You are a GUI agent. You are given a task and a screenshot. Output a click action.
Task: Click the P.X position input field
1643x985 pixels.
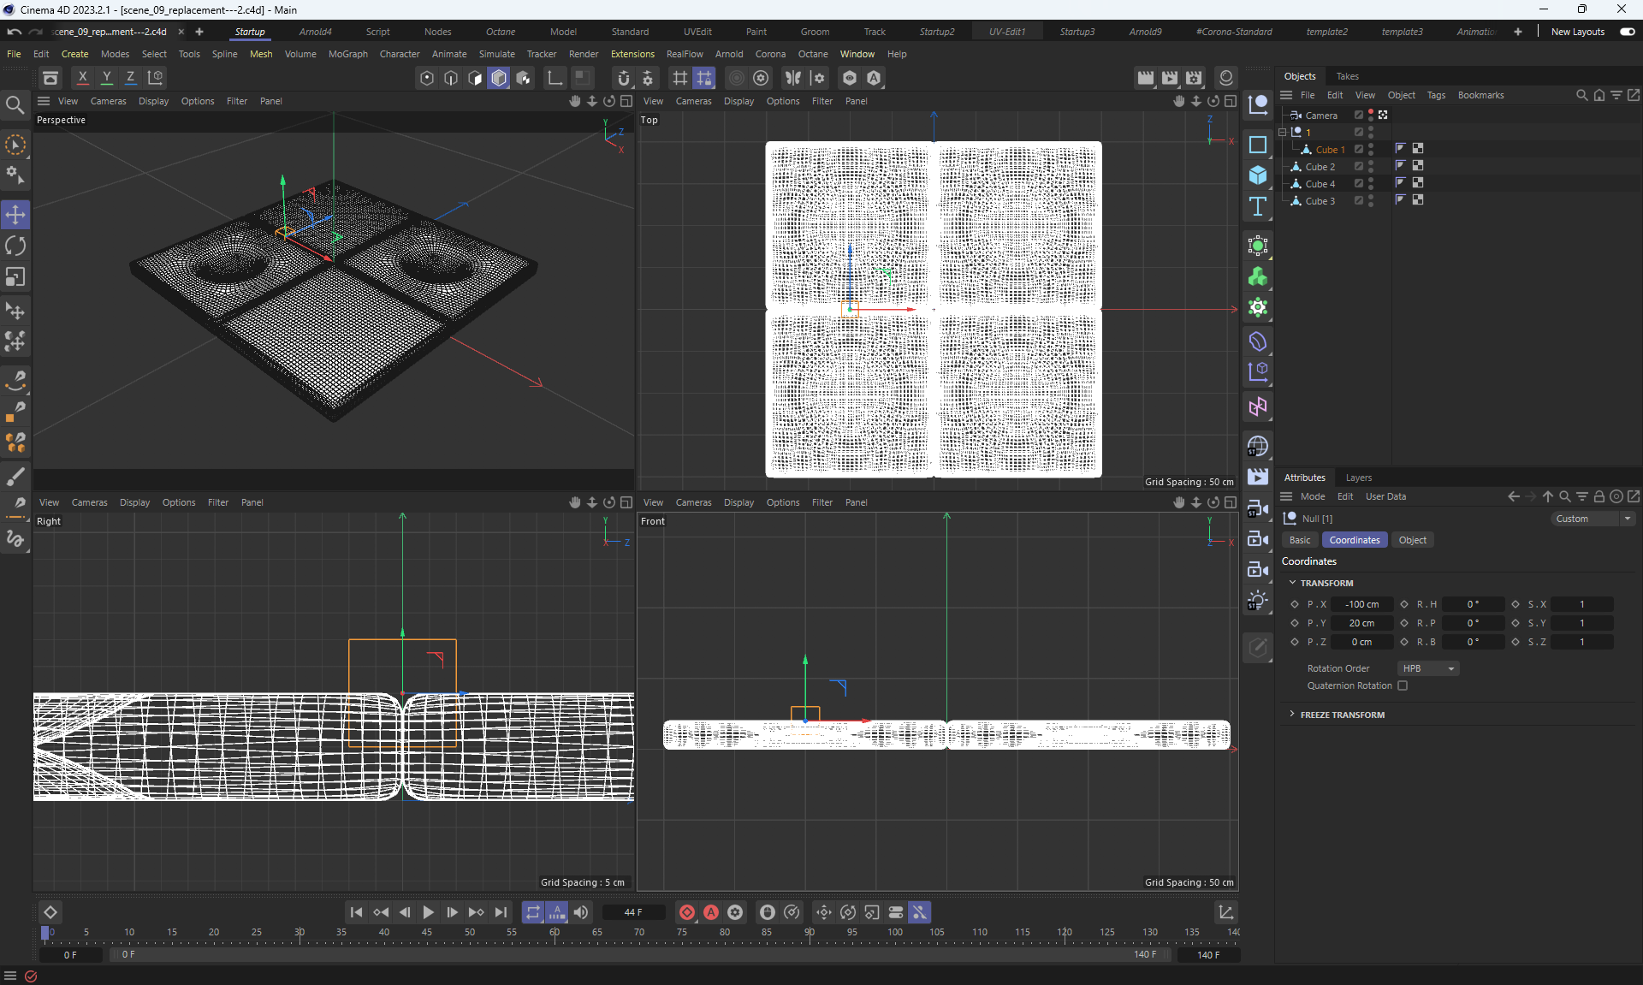1361,604
